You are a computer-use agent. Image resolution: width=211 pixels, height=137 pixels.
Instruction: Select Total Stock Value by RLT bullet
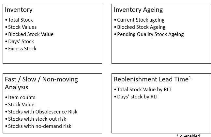(x=144, y=90)
